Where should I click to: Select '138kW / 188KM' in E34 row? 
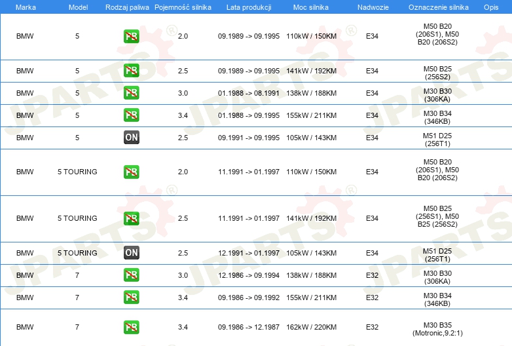[311, 93]
